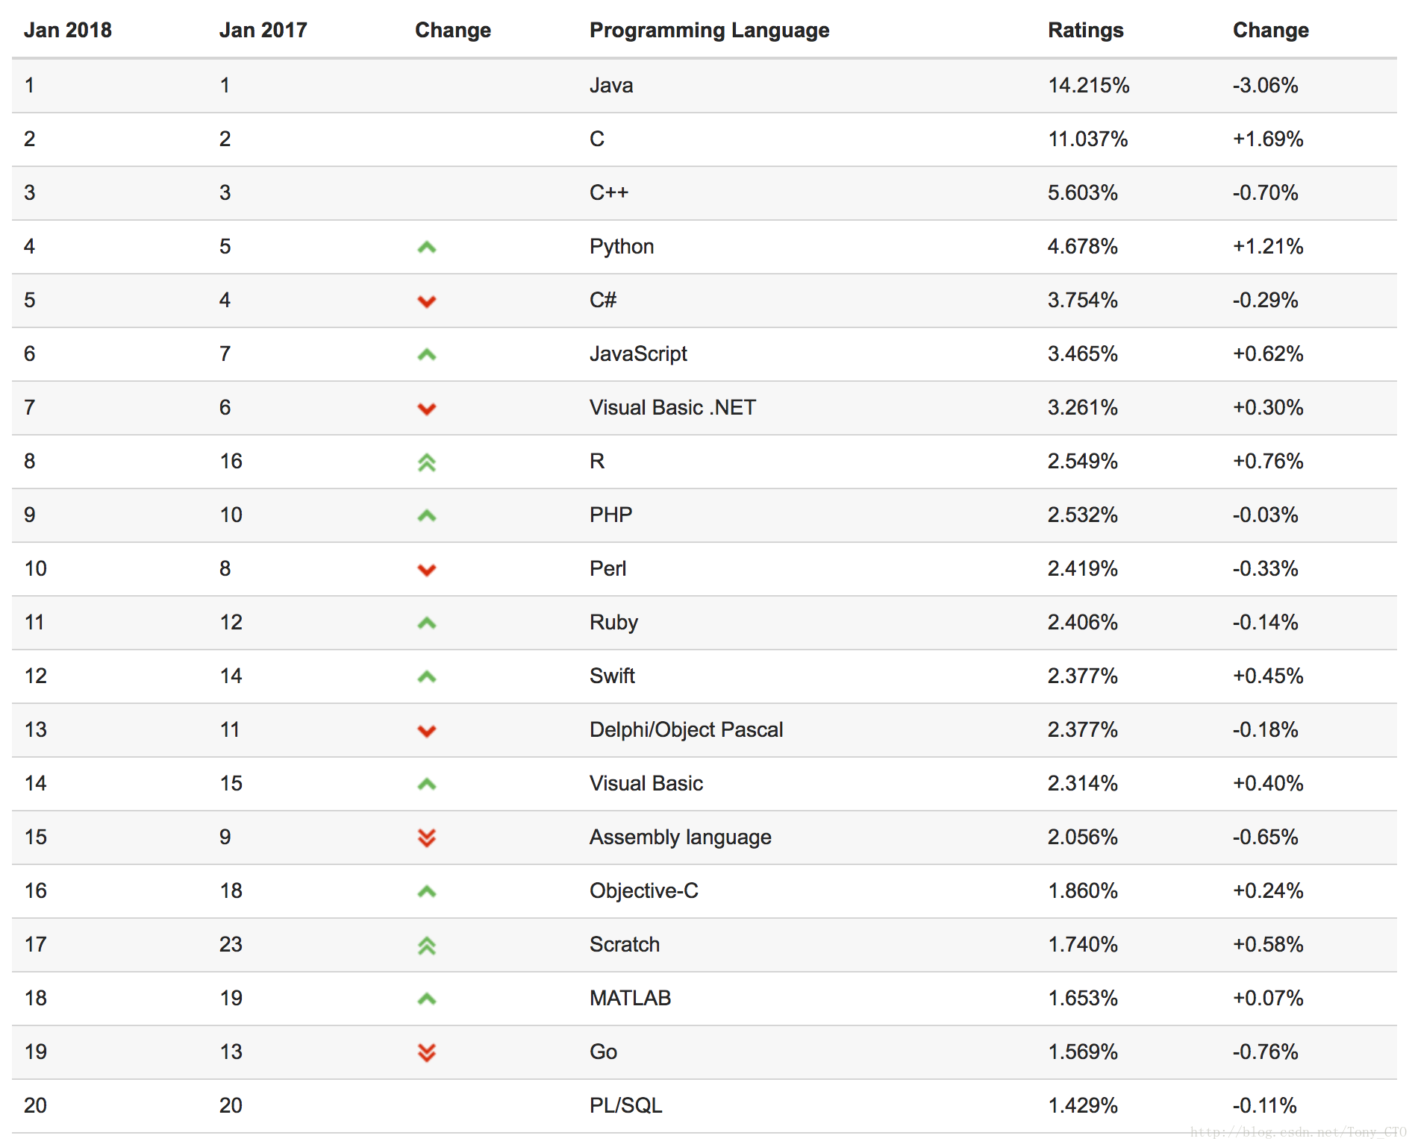
Task: Click the red down arrow beside Perl
Action: 426,570
